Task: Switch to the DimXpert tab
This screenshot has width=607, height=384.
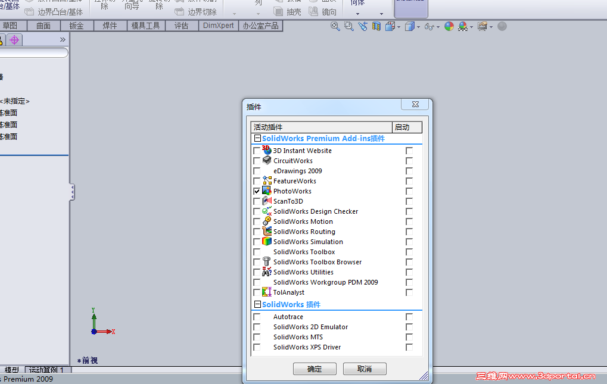Action: click(219, 26)
